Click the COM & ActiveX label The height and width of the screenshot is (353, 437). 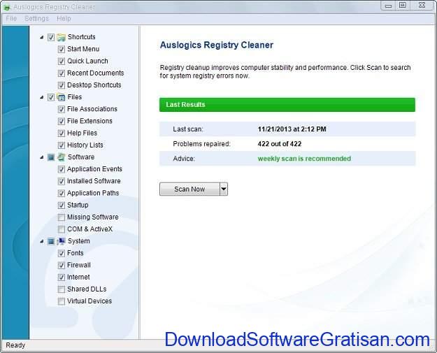(89, 229)
